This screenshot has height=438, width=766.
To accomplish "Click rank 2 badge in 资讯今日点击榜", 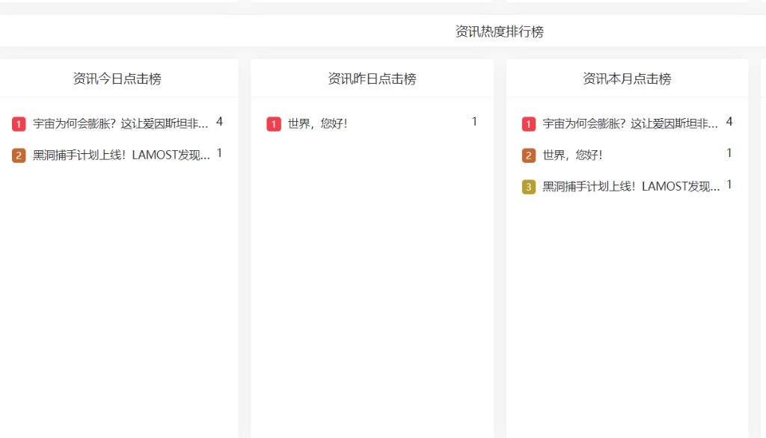I will pyautogui.click(x=19, y=155).
